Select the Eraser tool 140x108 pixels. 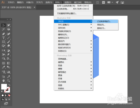tap(9, 46)
